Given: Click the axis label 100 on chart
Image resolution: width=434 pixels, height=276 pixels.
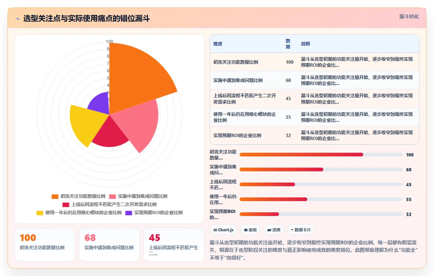Looking at the screenshot, I should [109, 41].
